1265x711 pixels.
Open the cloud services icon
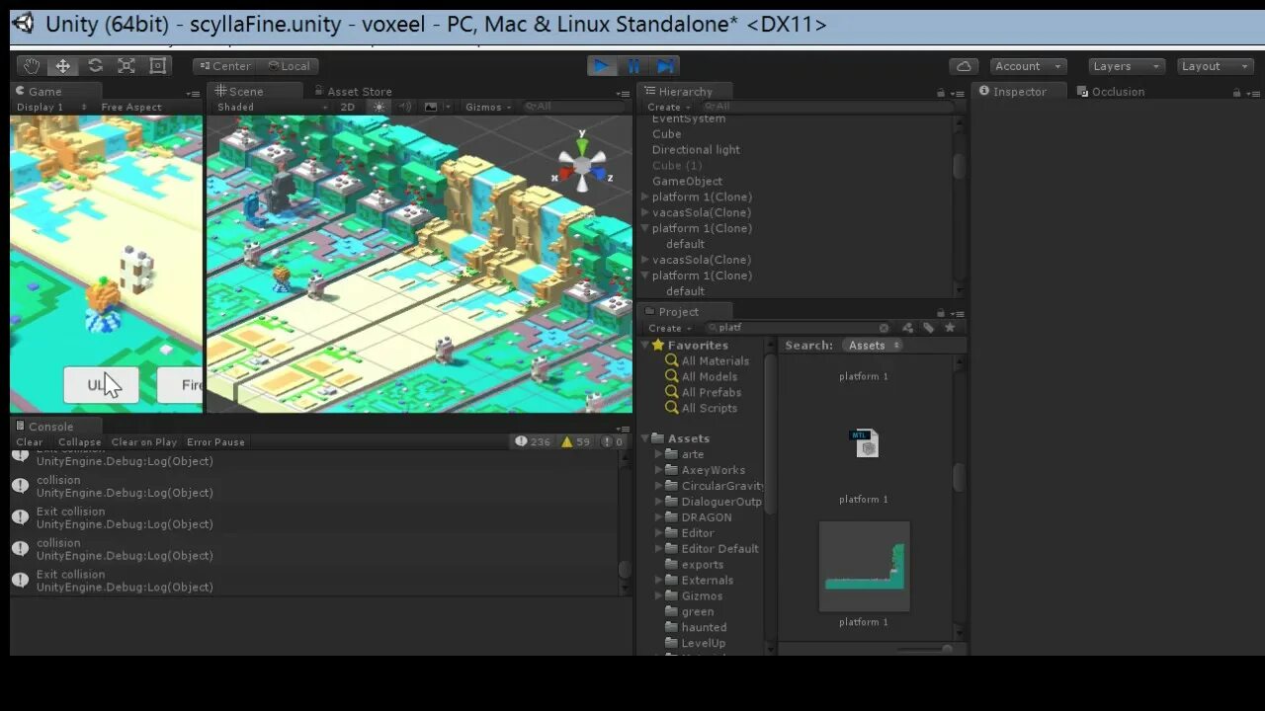coord(964,66)
